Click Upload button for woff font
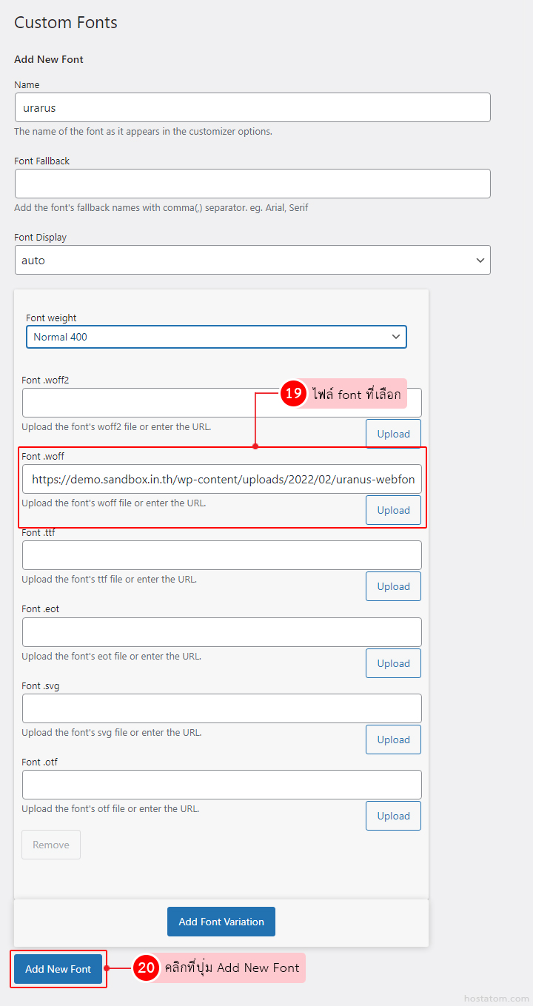Viewport: 533px width, 1006px height. click(x=393, y=510)
